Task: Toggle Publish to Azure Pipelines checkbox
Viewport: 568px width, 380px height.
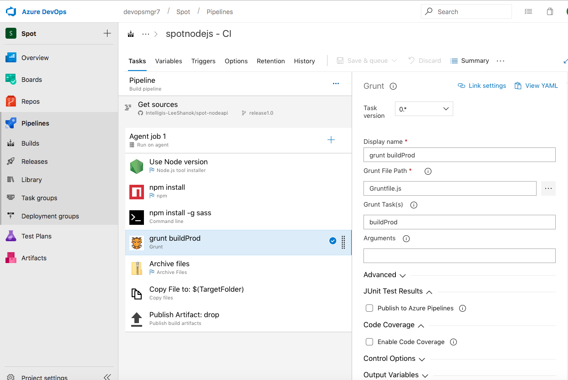Action: [369, 308]
